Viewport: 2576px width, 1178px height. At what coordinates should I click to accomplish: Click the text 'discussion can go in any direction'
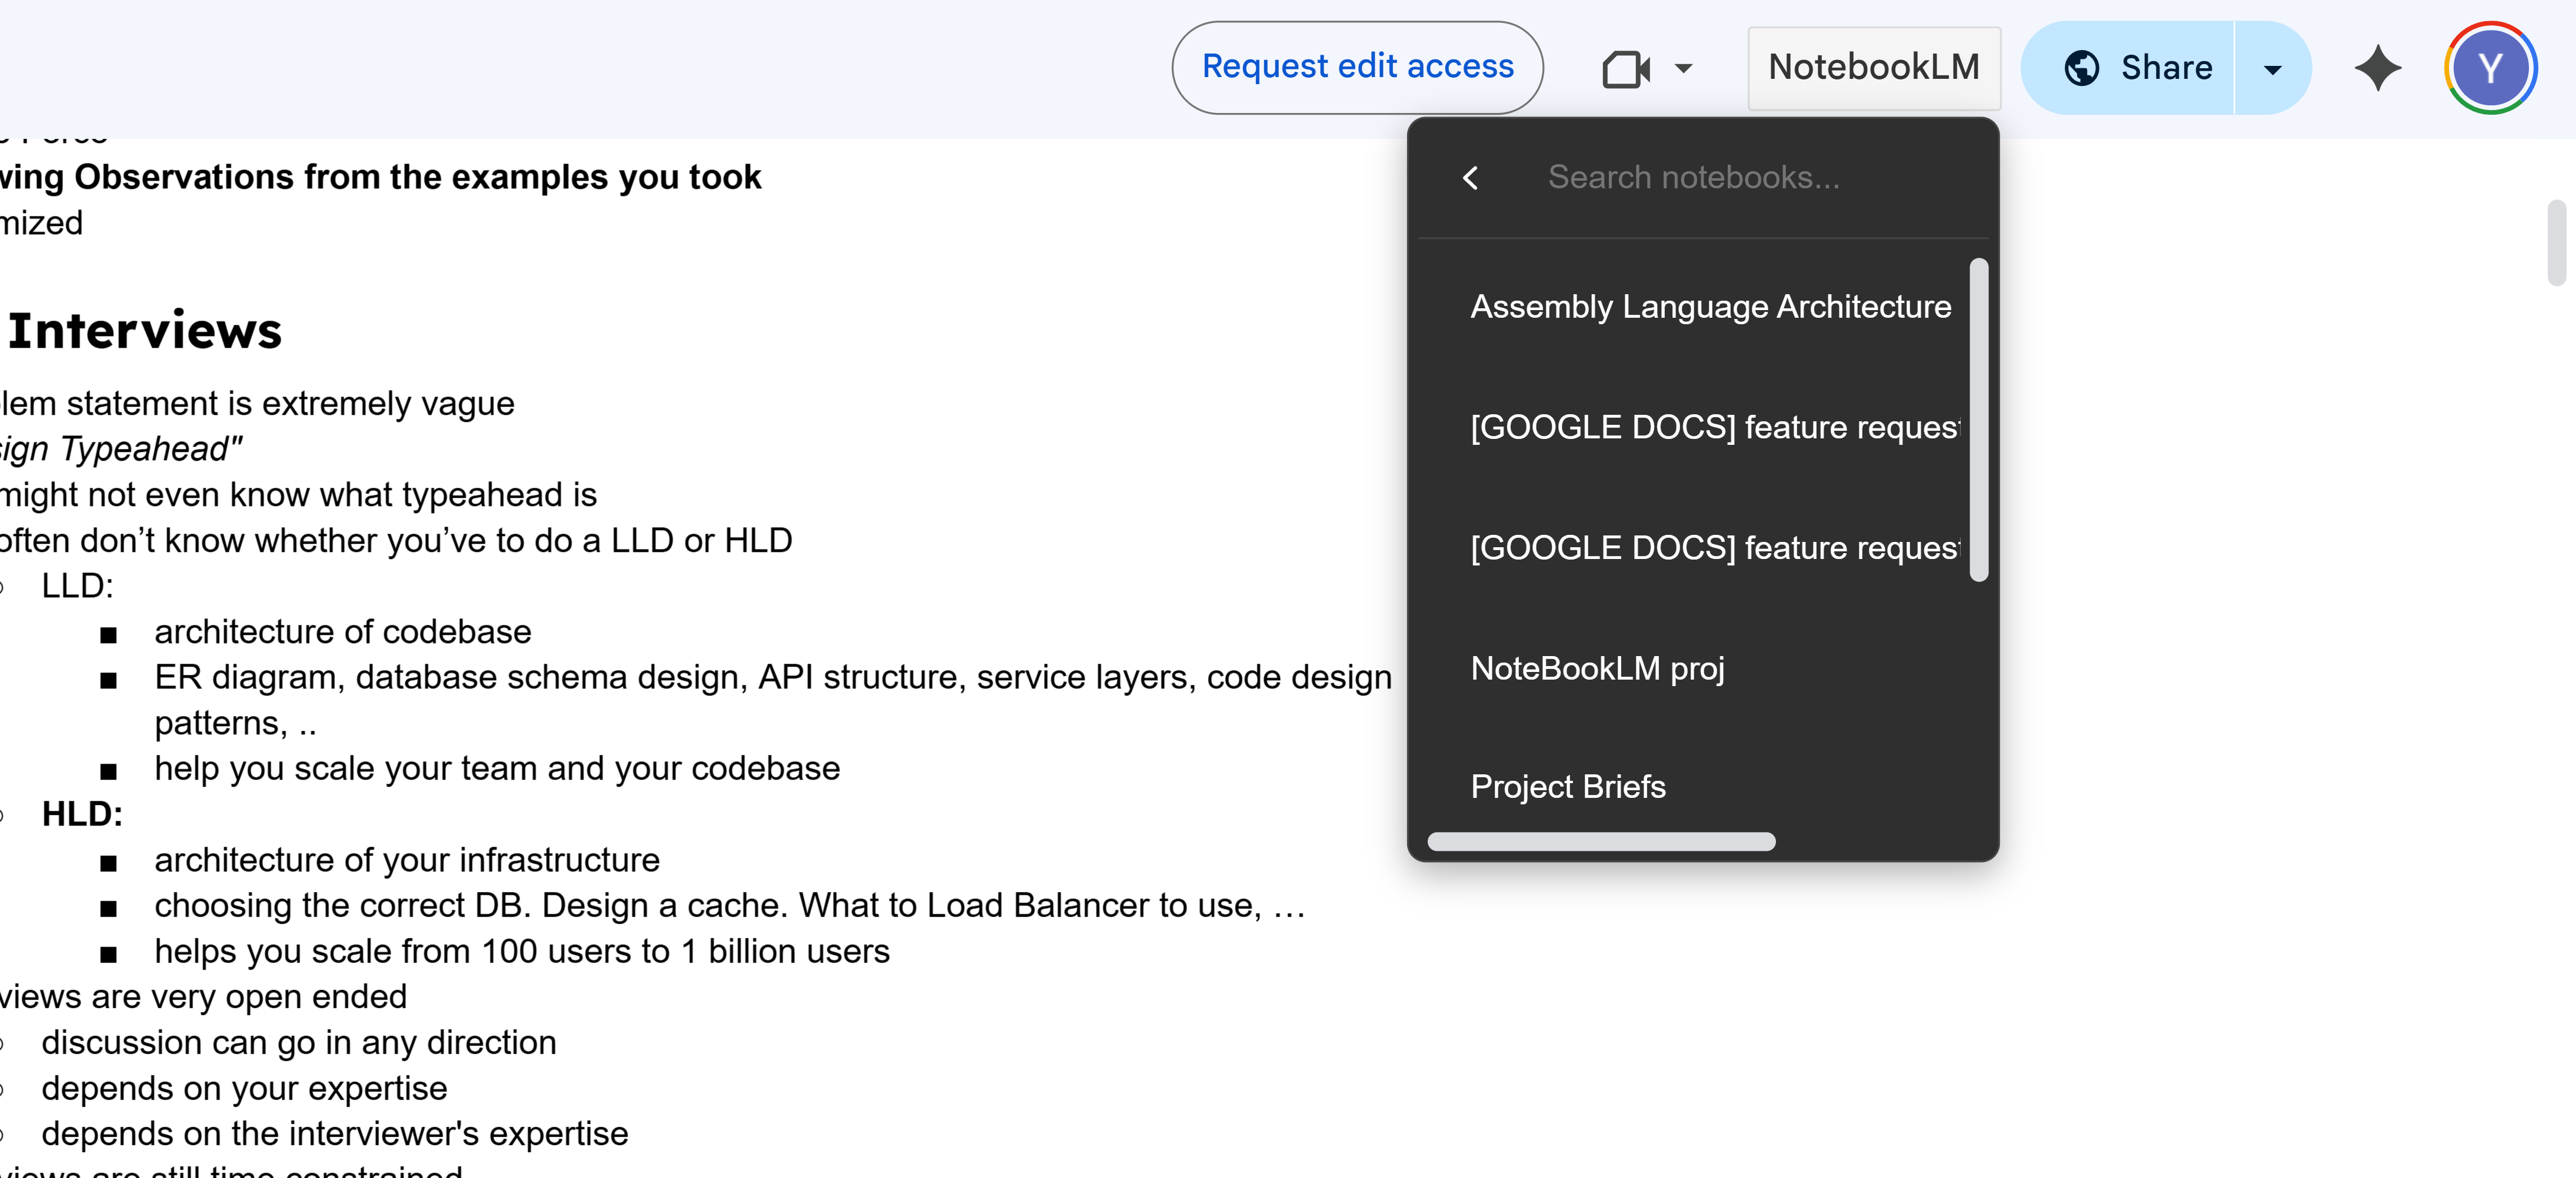click(x=299, y=1042)
